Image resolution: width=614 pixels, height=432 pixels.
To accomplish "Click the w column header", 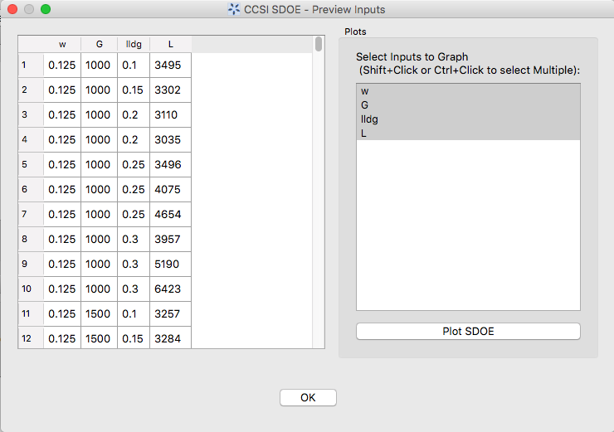I will [62, 44].
